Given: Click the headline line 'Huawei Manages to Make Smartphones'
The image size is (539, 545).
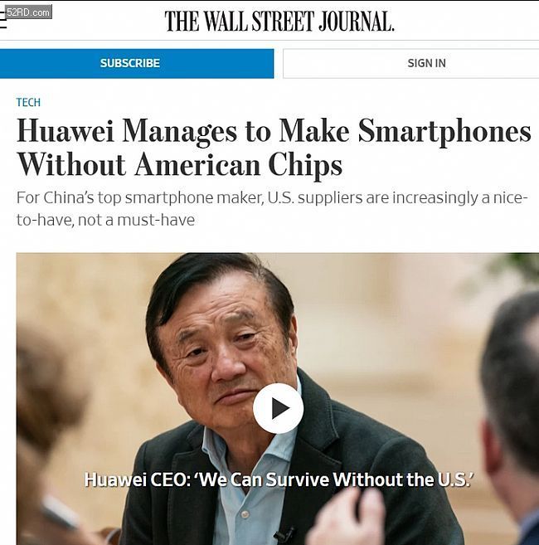Looking at the screenshot, I should click(x=274, y=131).
